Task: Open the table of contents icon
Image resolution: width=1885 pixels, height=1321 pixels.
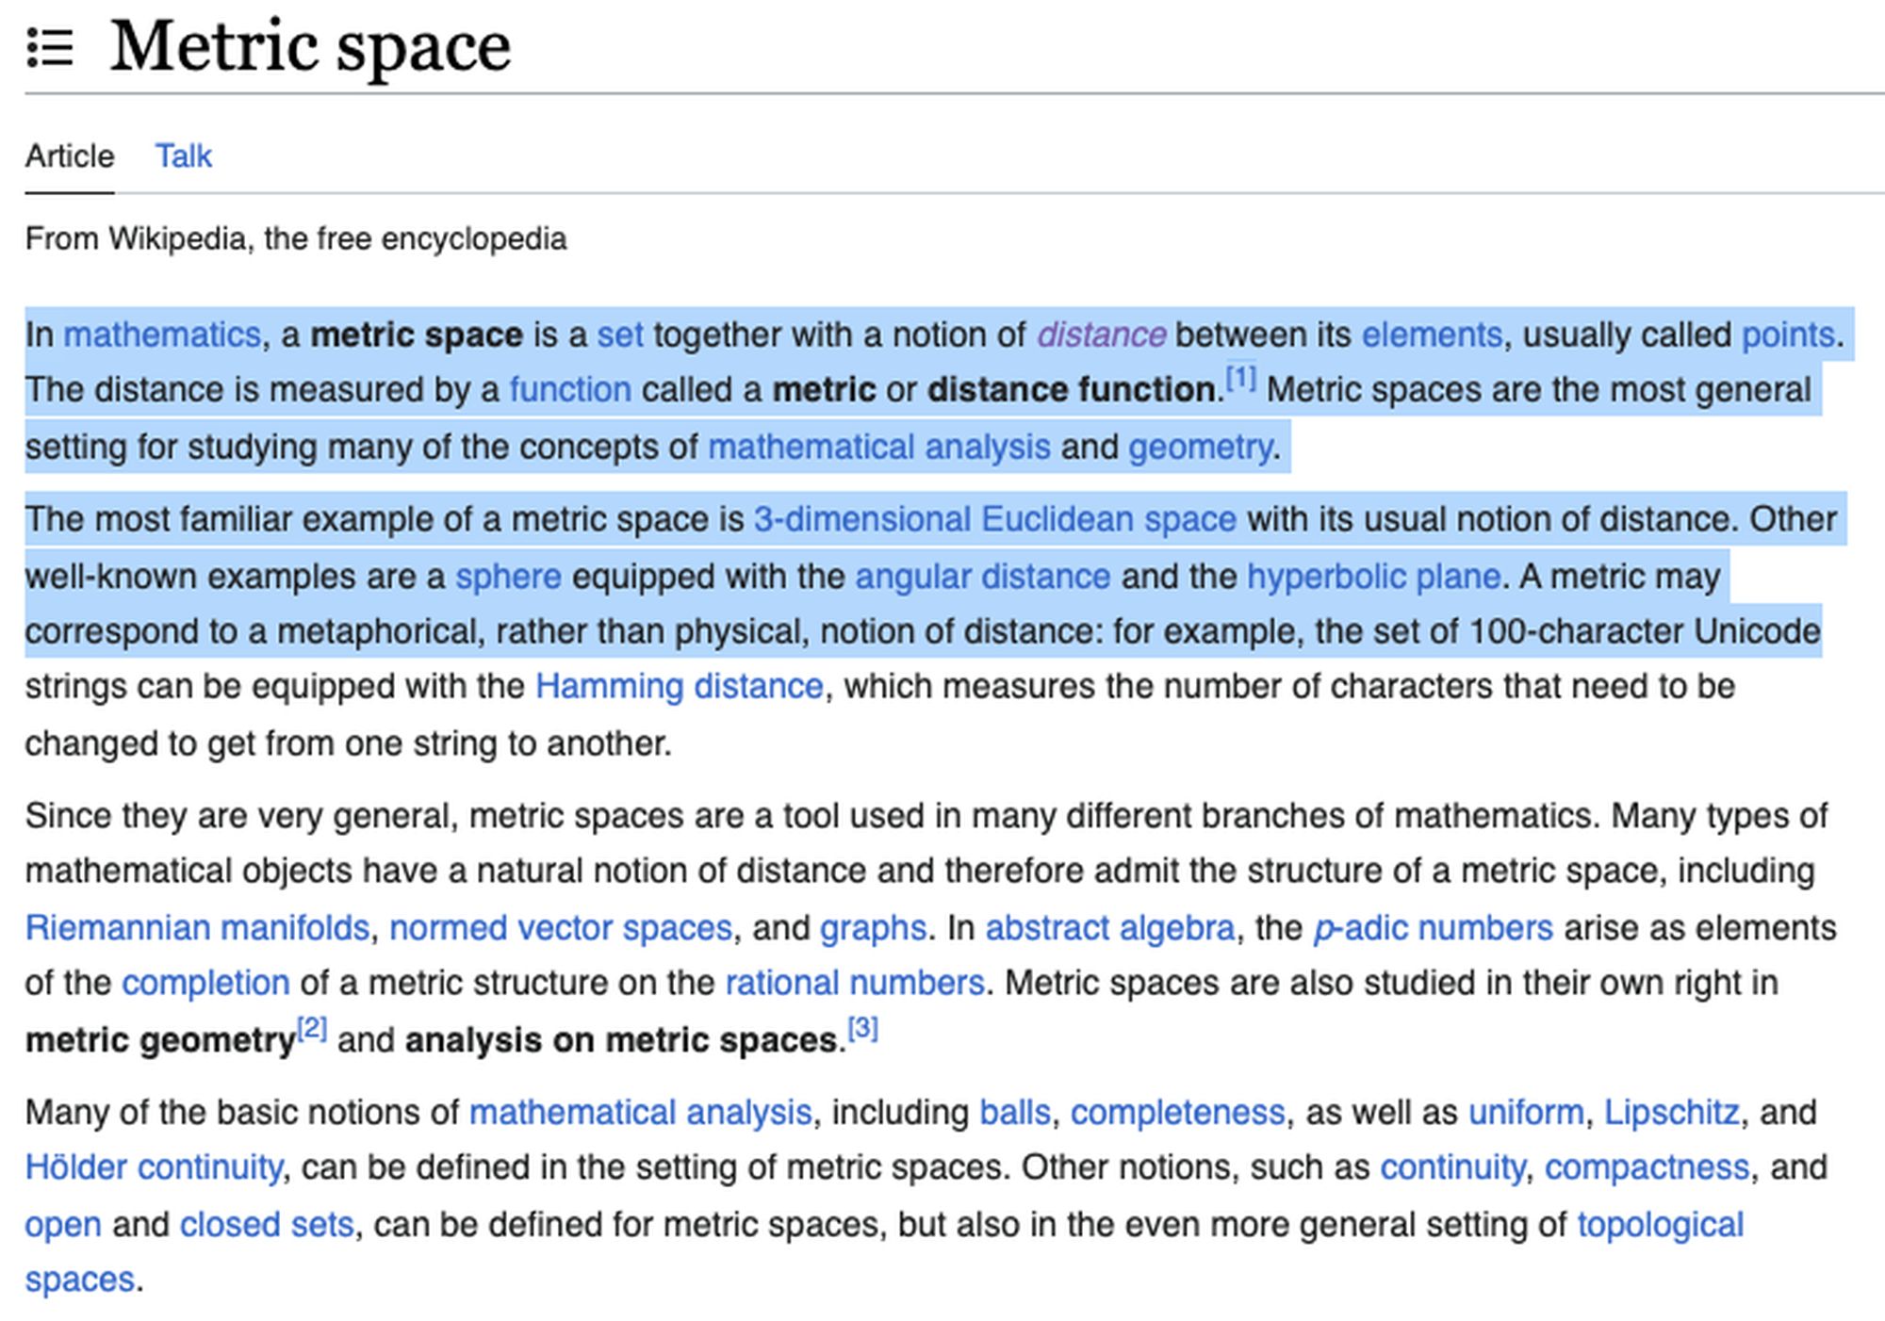Action: 50,47
